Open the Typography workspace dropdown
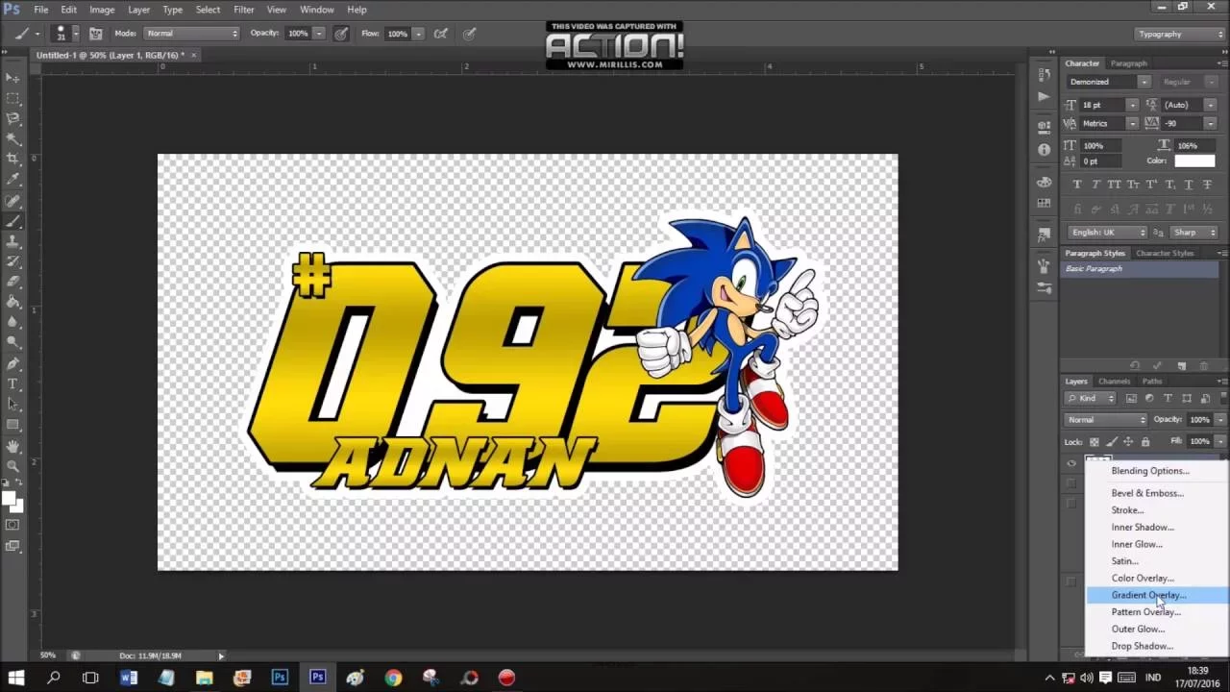This screenshot has height=692, width=1230. 1179,35
